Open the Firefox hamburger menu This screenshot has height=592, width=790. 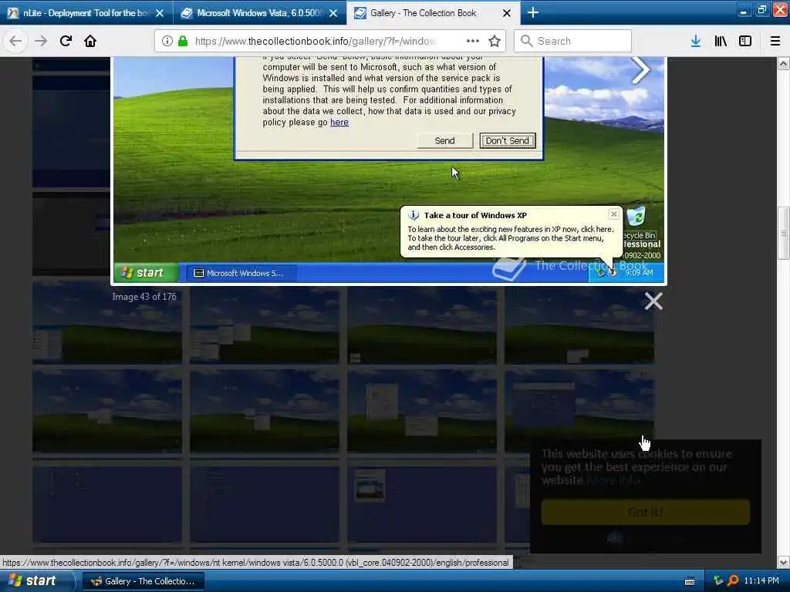click(x=775, y=41)
